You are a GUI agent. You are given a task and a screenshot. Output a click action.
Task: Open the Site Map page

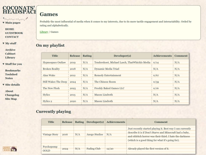coord(11,99)
